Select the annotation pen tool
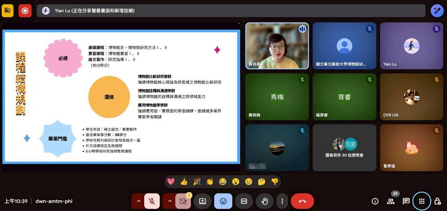447x211 pixels. pos(437,10)
